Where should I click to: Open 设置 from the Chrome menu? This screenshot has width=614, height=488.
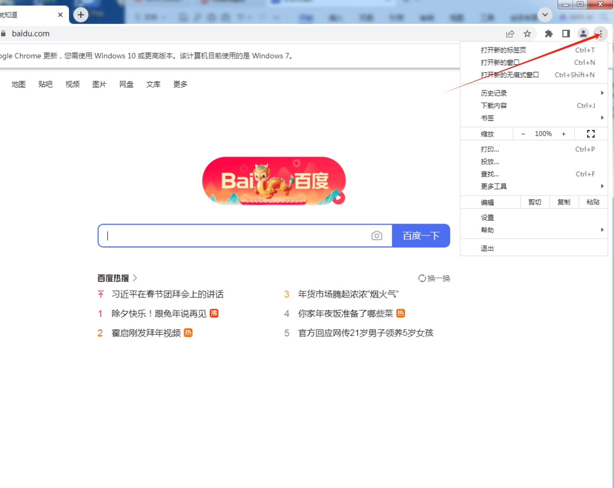pos(488,218)
